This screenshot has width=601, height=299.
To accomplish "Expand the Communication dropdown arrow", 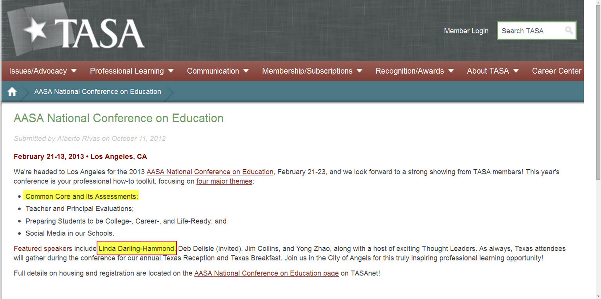I will (x=246, y=71).
